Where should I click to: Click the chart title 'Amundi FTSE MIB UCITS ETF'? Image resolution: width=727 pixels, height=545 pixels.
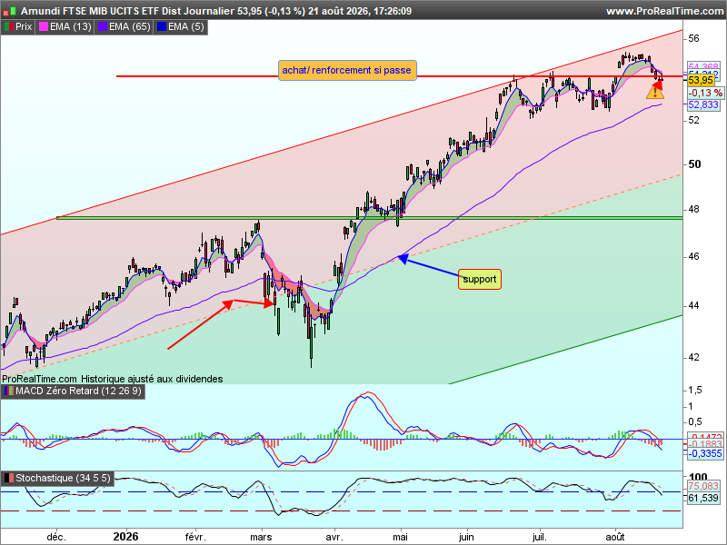tap(90, 11)
